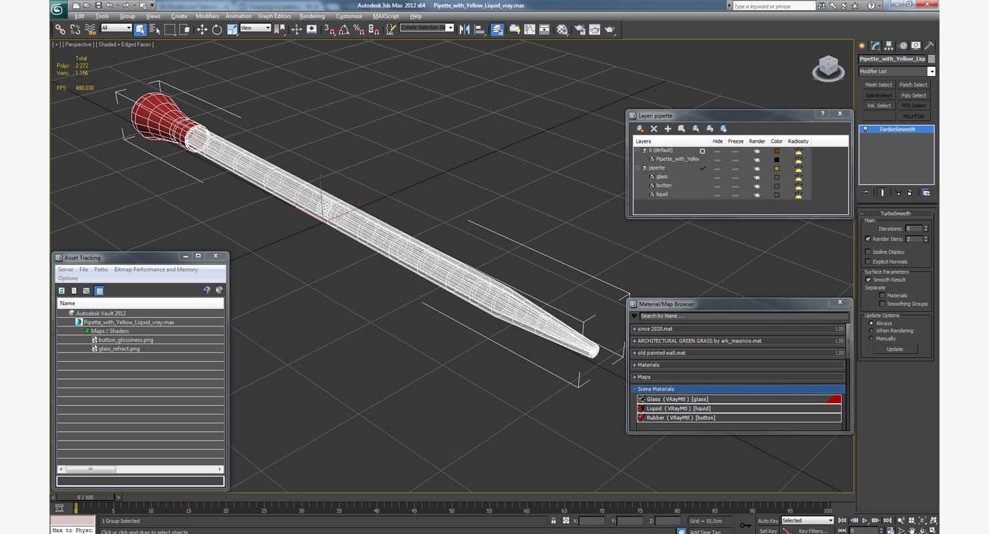989x534 pixels.
Task: Open the key mode Selected dropdown
Action: (x=808, y=521)
